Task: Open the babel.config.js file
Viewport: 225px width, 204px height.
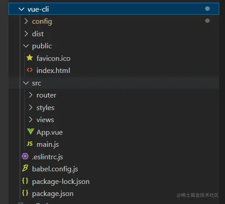Action: coord(55,169)
